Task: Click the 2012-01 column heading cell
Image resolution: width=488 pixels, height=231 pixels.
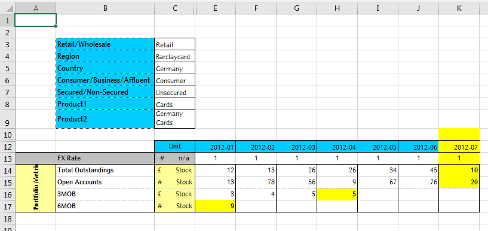Action: (216, 147)
